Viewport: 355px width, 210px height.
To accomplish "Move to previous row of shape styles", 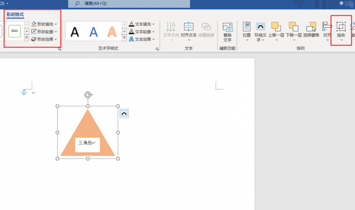I will click(27, 24).
